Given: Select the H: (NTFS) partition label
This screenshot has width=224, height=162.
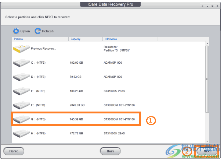Looking at the screenshot, I should click(x=38, y=134).
